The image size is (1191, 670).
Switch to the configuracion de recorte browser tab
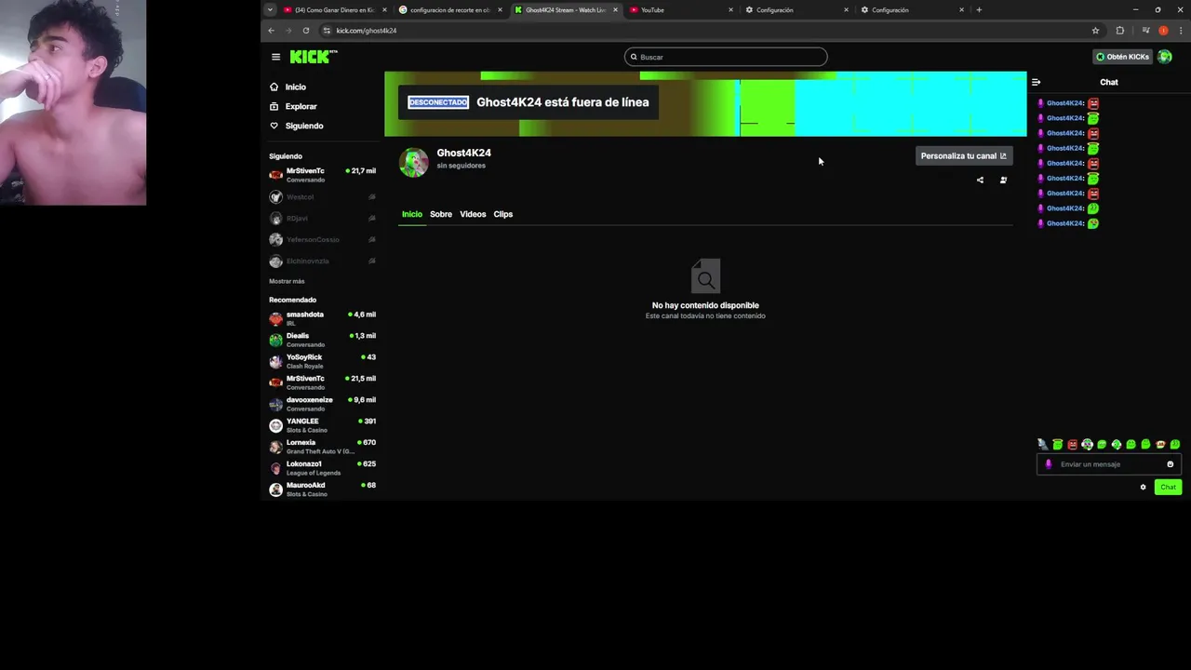[450, 10]
